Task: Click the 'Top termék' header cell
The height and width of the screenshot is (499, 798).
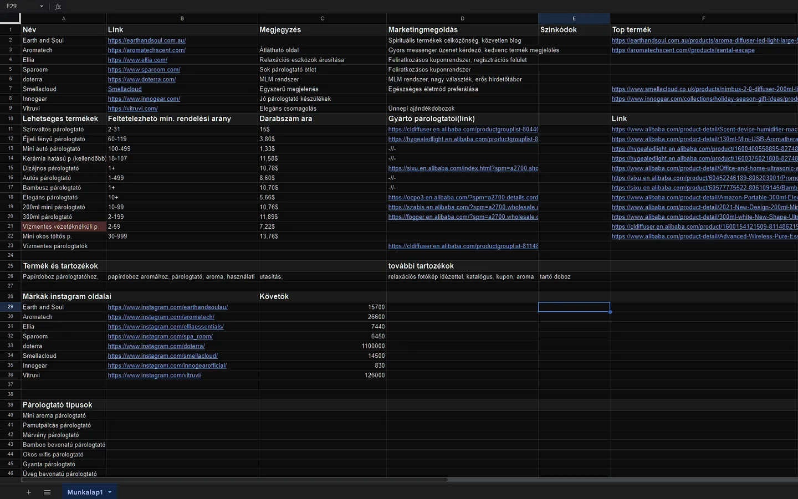Action: click(x=704, y=30)
